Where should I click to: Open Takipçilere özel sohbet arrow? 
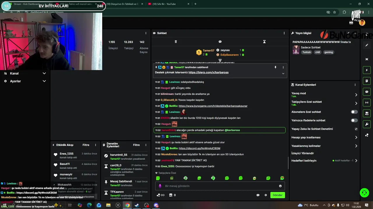coord(356,103)
